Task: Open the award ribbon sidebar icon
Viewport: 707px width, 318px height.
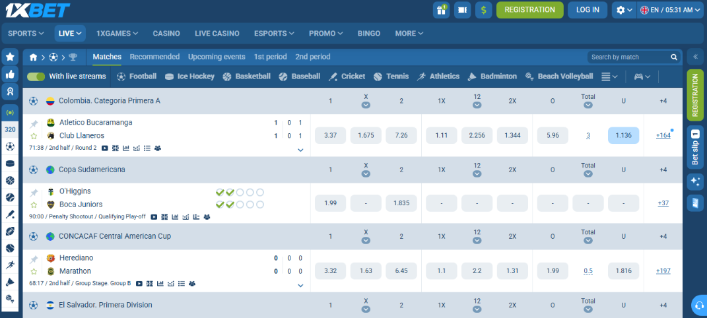Action: point(10,92)
